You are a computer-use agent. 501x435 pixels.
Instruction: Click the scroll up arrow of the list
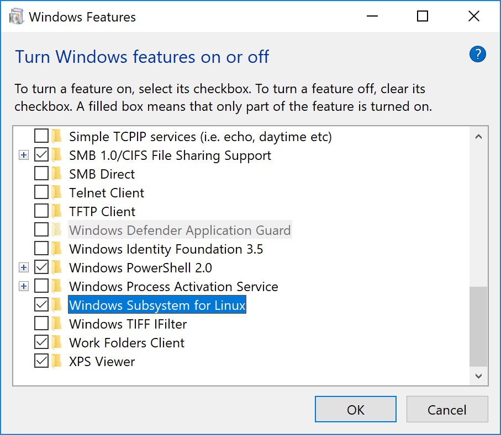478,137
